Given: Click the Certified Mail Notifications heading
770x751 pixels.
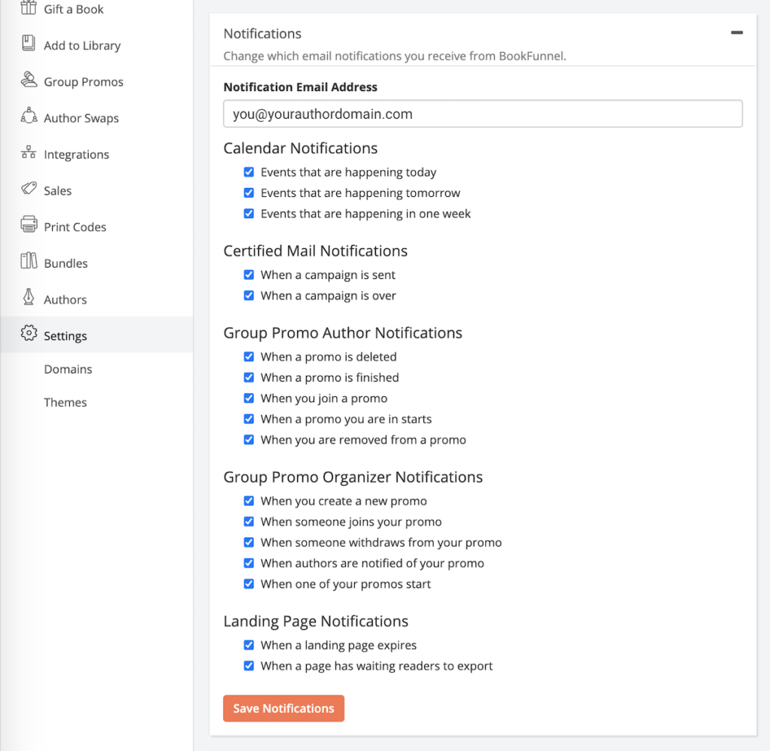Looking at the screenshot, I should (x=315, y=251).
